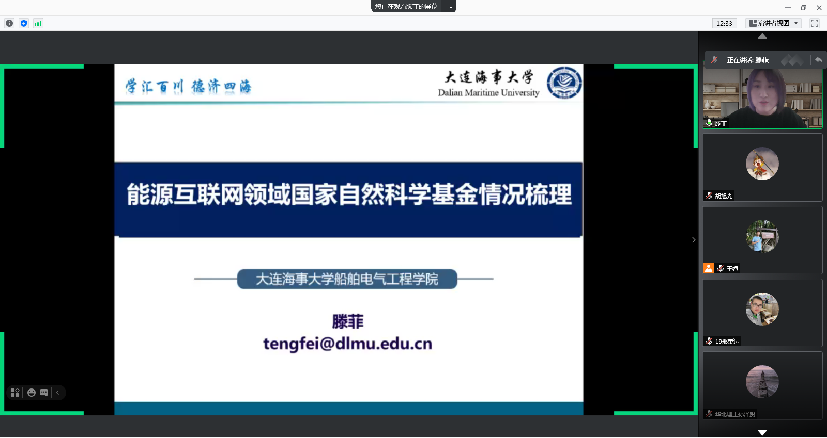Click 王睿's muted mic icon
The width and height of the screenshot is (827, 438).
(721, 268)
